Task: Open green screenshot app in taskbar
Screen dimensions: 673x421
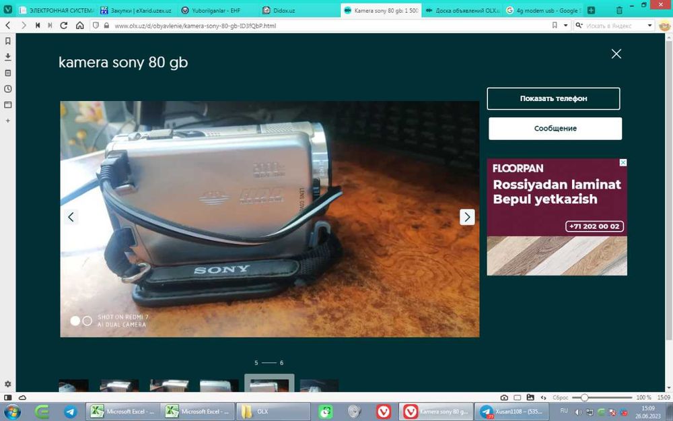Action: tap(325, 412)
